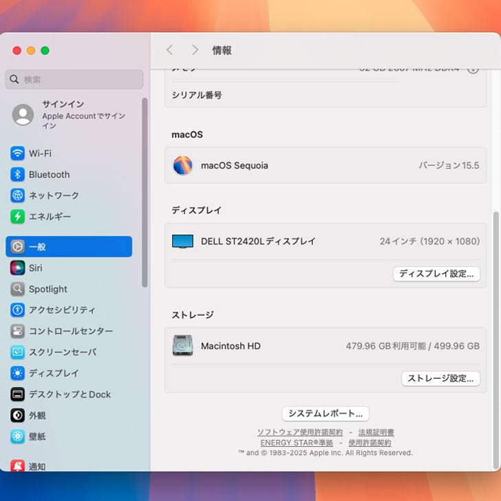The height and width of the screenshot is (501, 501).
Task: Open the Siri settings icon
Action: click(x=18, y=268)
